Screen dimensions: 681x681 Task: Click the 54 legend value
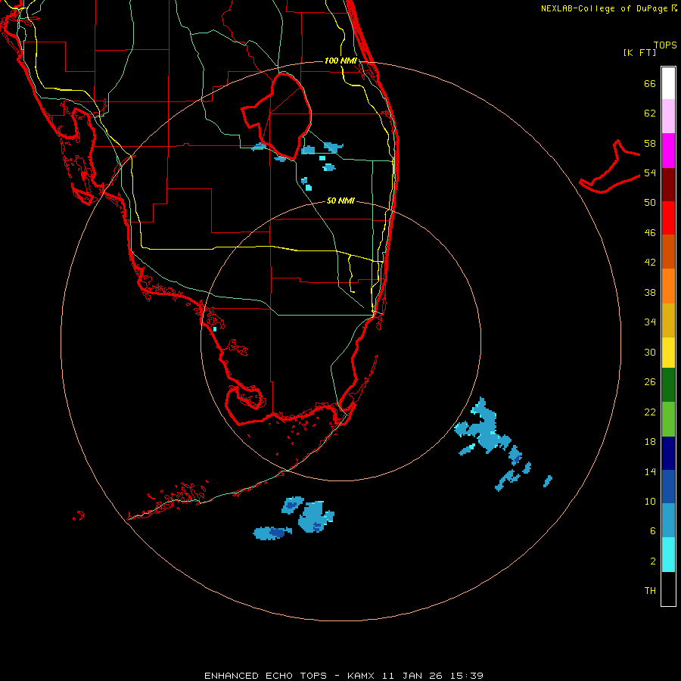tap(650, 173)
